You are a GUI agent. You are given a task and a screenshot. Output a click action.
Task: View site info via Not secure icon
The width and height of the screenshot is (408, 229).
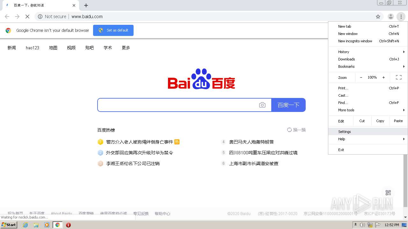(x=40, y=17)
